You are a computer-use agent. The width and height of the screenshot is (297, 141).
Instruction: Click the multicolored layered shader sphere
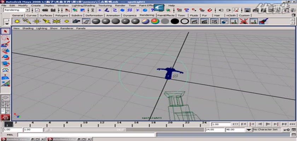145,21
